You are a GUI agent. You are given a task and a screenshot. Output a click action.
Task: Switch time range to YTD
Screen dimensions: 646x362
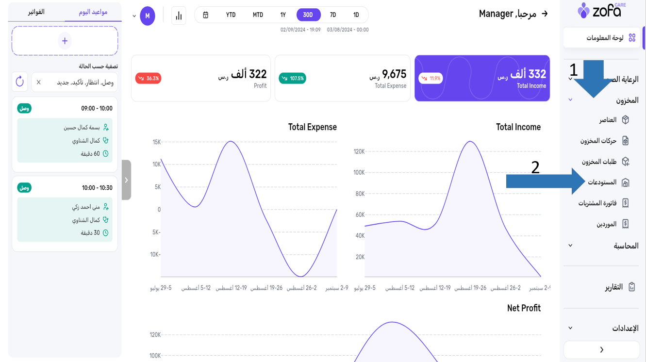click(231, 15)
